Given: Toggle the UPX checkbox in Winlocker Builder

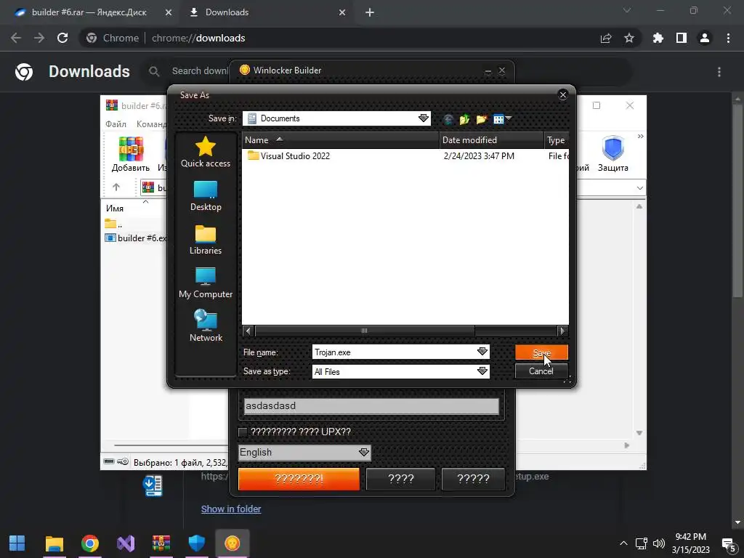Looking at the screenshot, I should 243,432.
